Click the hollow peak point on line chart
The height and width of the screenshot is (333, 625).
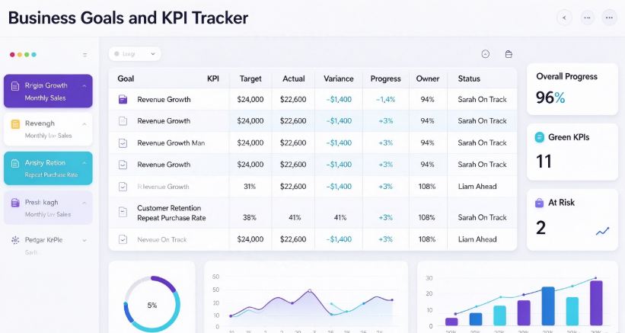coord(310,291)
